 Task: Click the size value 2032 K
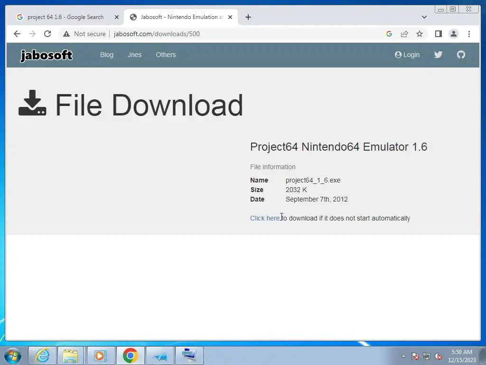tap(296, 190)
